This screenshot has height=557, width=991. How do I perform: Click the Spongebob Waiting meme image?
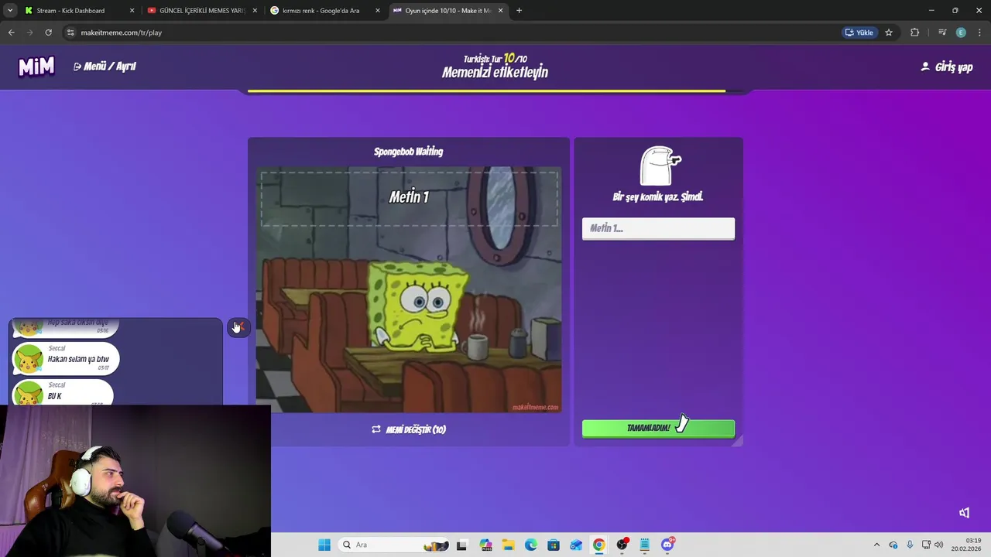pos(409,289)
